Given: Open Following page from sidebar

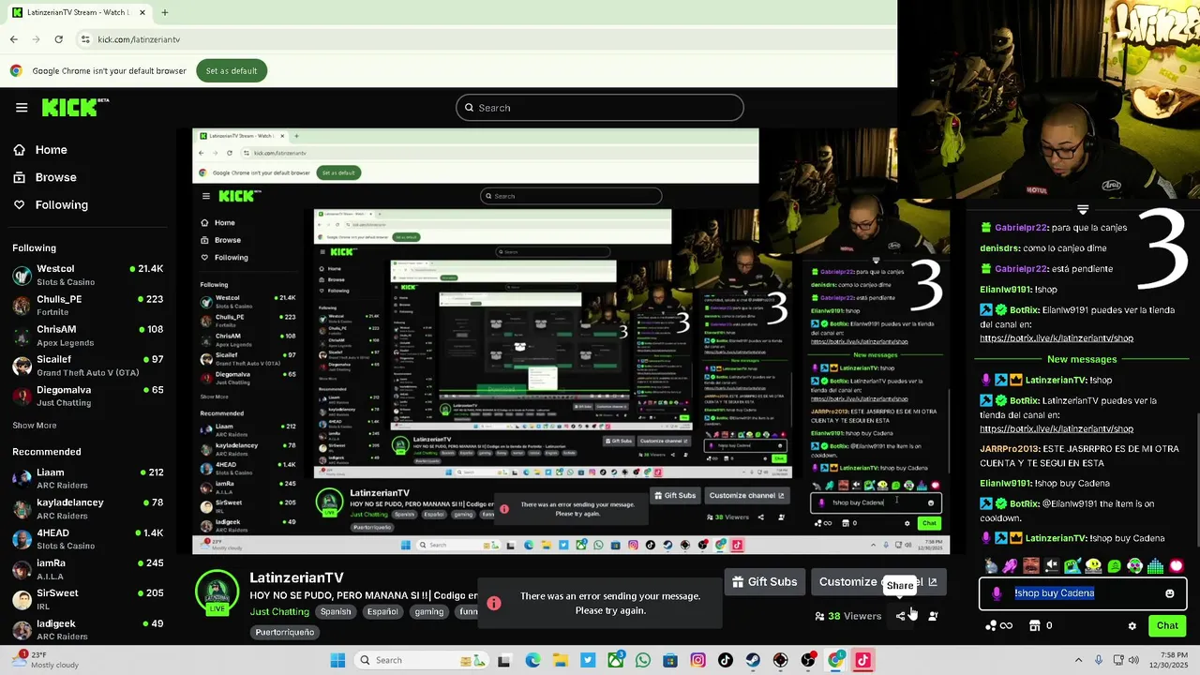Looking at the screenshot, I should (50, 204).
